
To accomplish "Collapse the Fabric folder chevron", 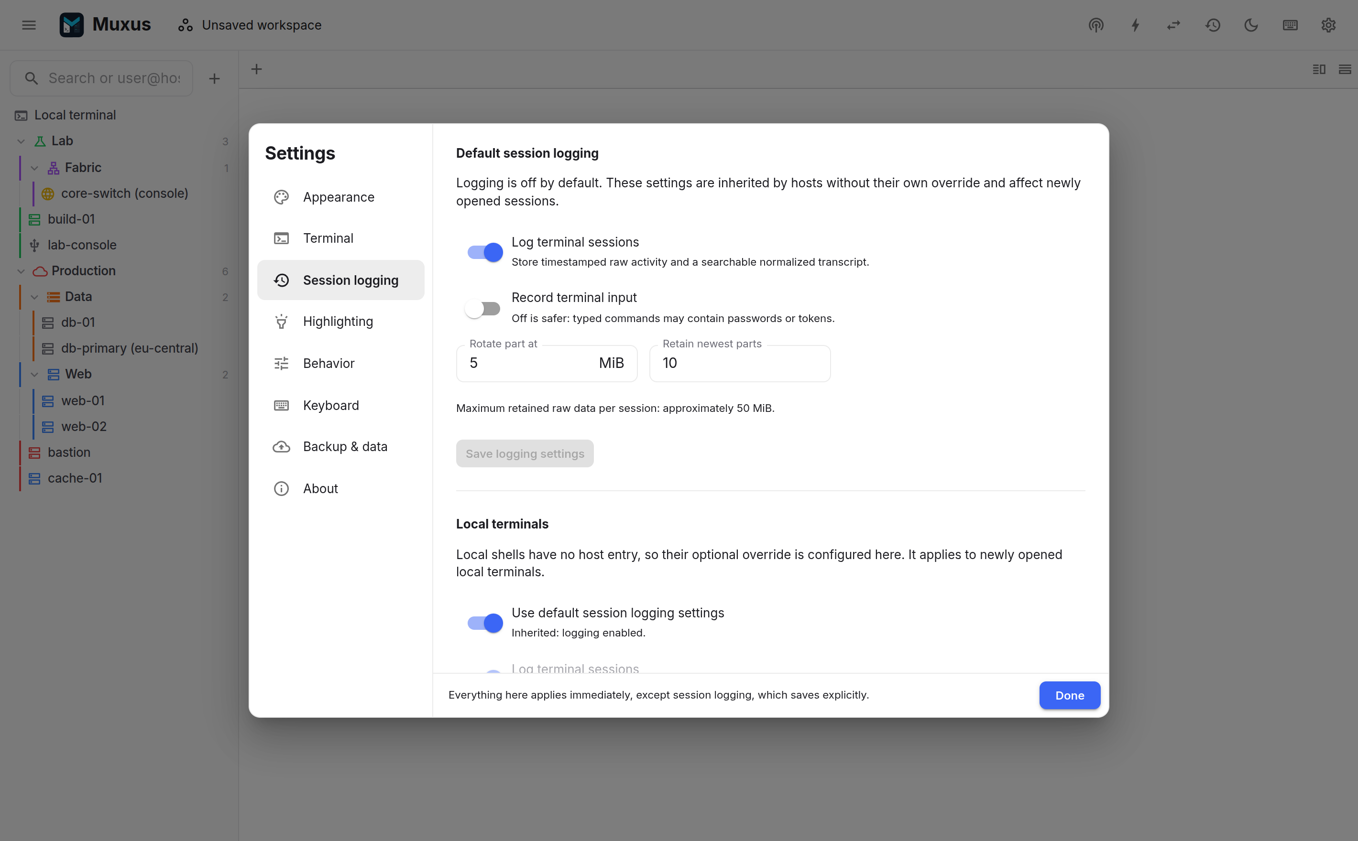I will pos(34,168).
